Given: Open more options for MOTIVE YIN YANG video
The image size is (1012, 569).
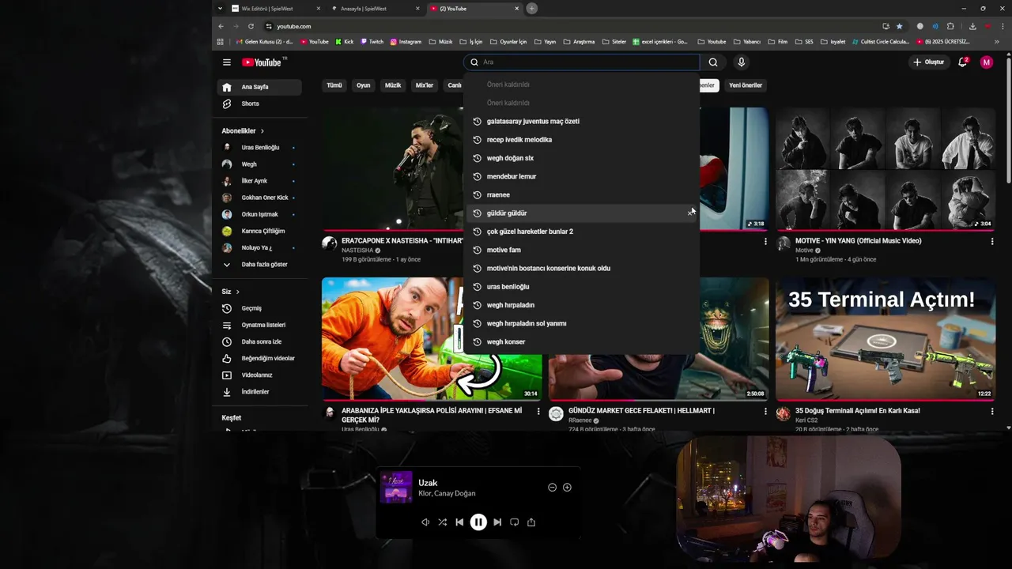Looking at the screenshot, I should 992,242.
